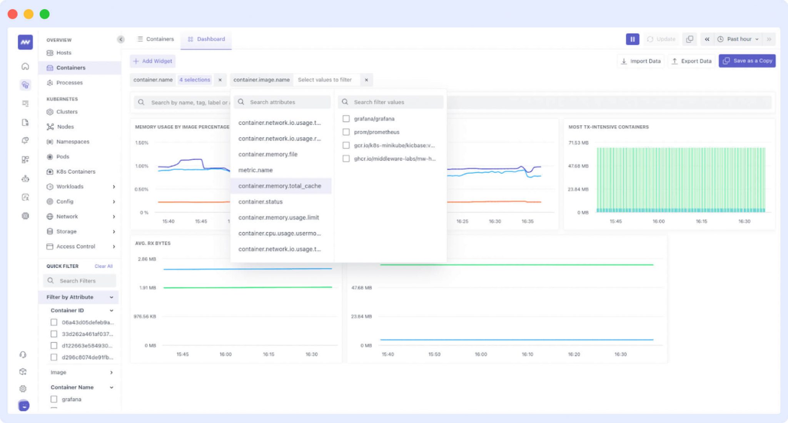The width and height of the screenshot is (788, 423).
Task: Open the settings gear at the bottom sidebar
Action: [x=23, y=388]
